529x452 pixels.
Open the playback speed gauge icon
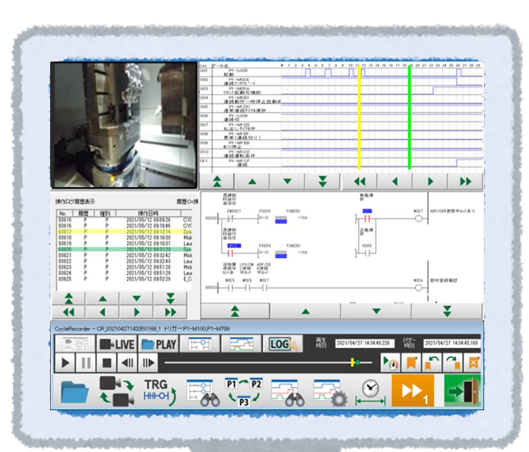[x=391, y=363]
